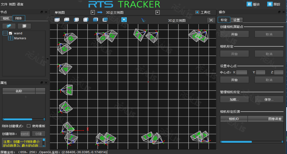Select the wand tree item
This screenshot has width=287, height=154.
coord(18,33)
